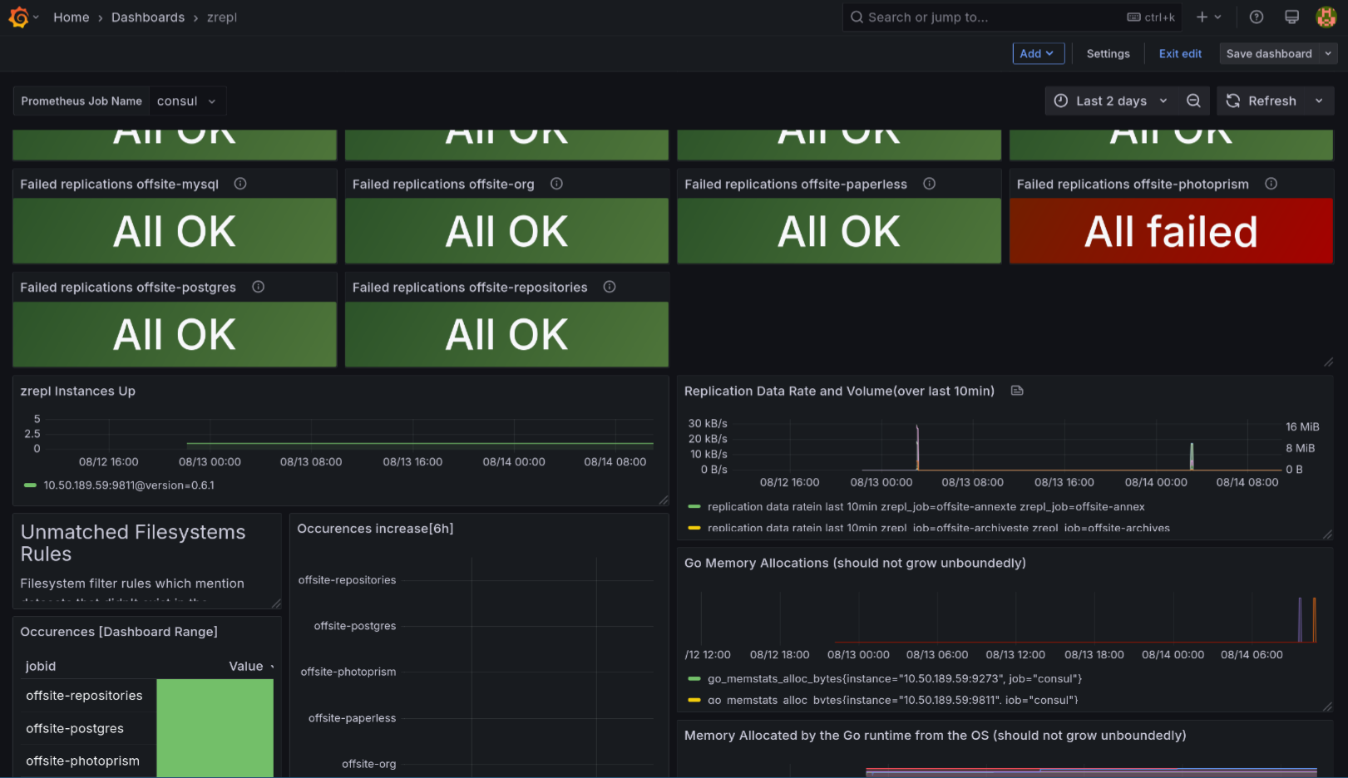
Task: Click Failed replications offsite-org panel title
Action: pos(443,184)
